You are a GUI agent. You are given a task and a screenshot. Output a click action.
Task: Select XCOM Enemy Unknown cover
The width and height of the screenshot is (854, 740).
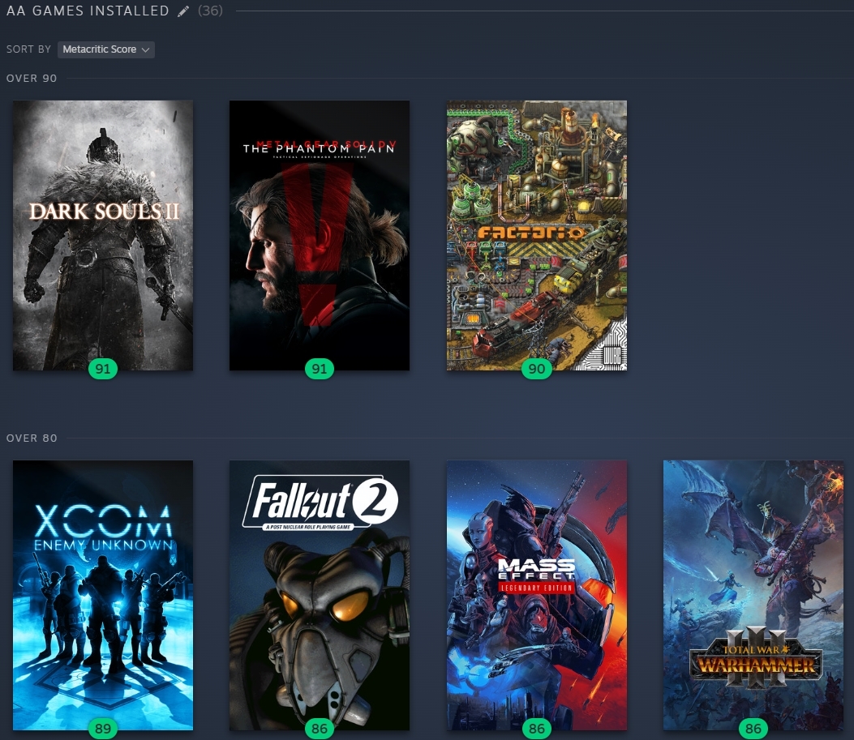point(103,595)
